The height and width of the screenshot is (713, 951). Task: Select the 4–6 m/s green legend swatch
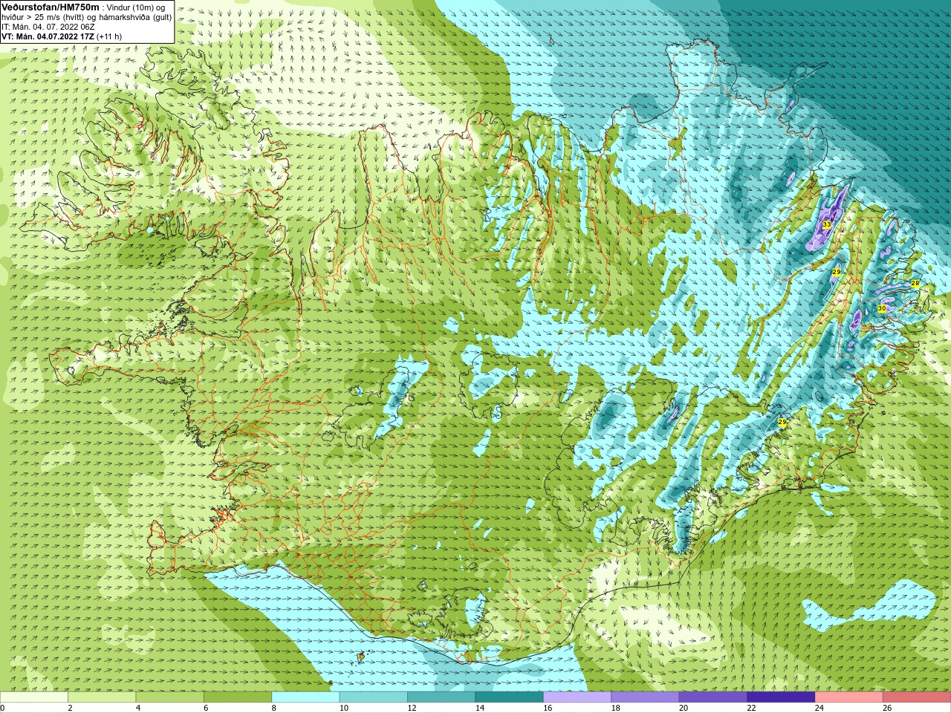tap(169, 697)
